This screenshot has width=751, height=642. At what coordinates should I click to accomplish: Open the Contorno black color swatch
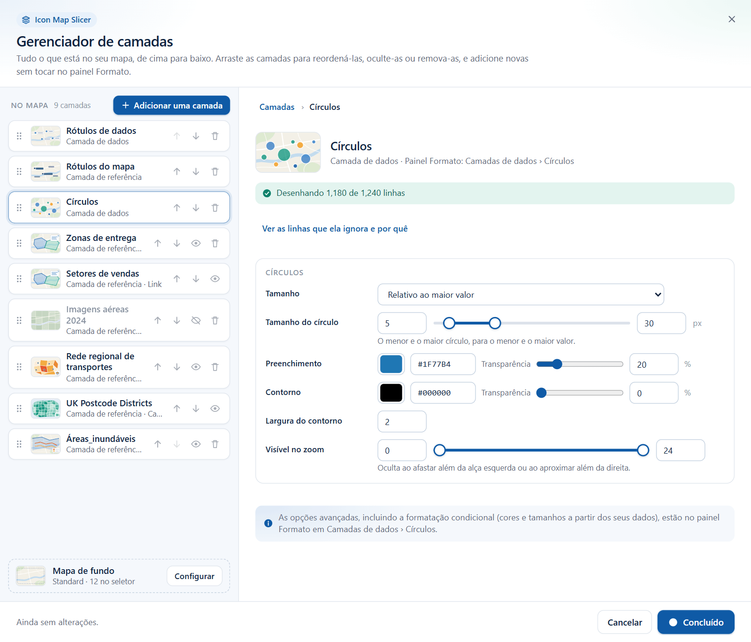[x=391, y=393]
